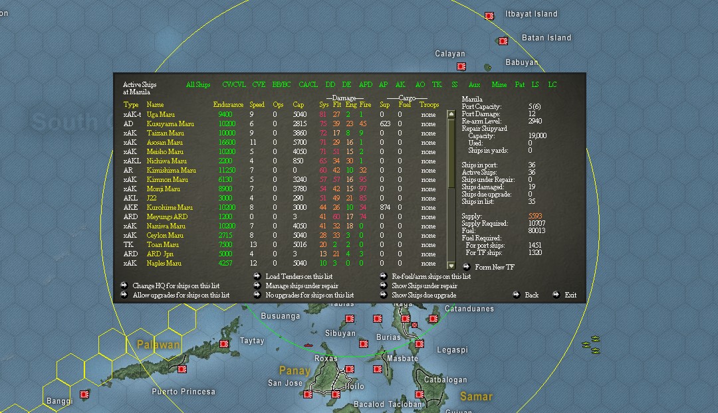Open ship Toan Maru details
This screenshot has height=413, width=718.
(163, 245)
